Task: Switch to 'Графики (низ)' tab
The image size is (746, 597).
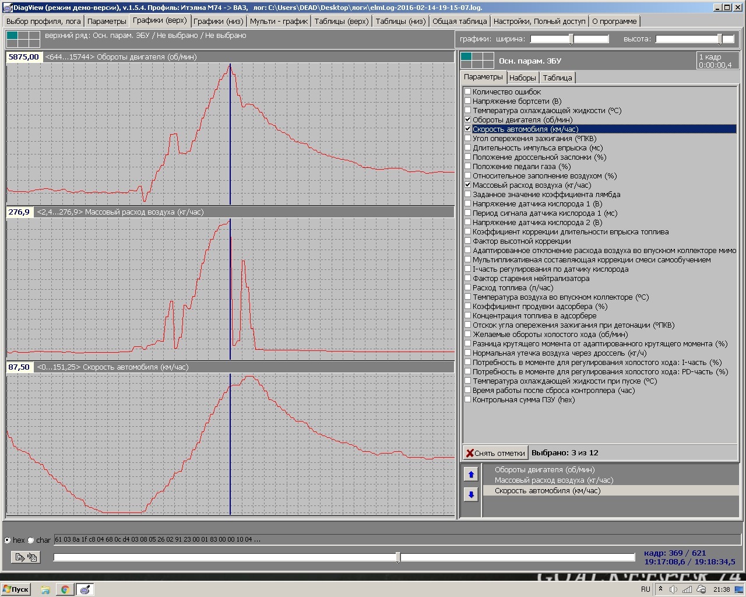Action: tap(219, 21)
